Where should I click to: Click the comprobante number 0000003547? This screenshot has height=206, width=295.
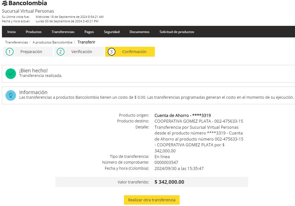pyautogui.click(x=166, y=163)
